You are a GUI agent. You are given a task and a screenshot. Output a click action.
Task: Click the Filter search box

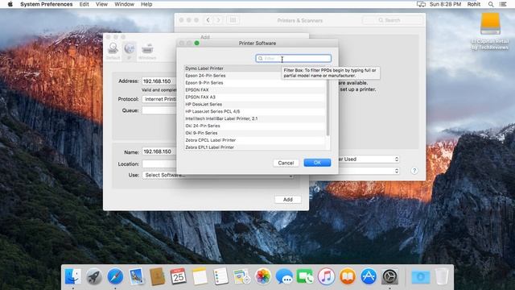(293, 58)
